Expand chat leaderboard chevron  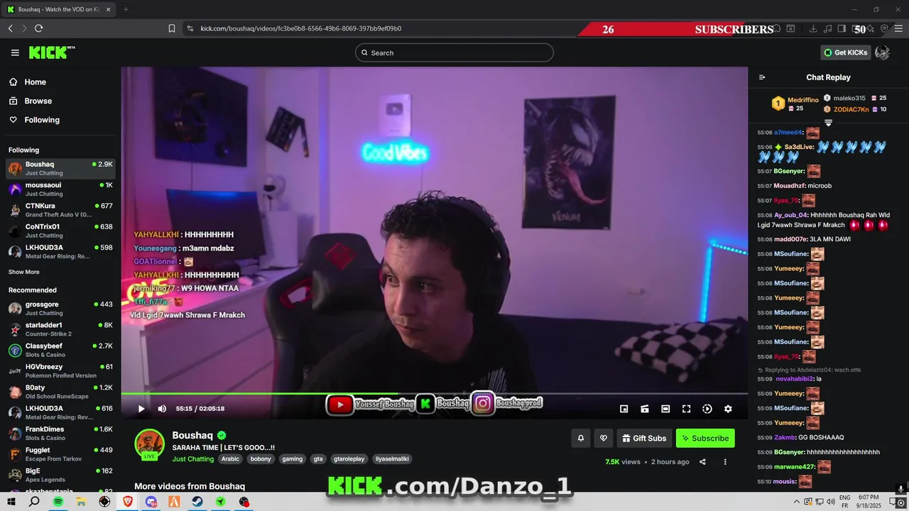click(x=828, y=123)
